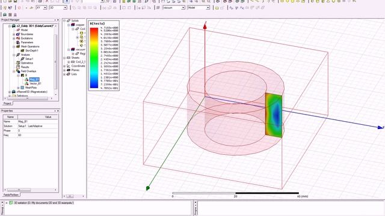Click the Sheets node icon in model tree
385x216 pixels.
(69, 58)
